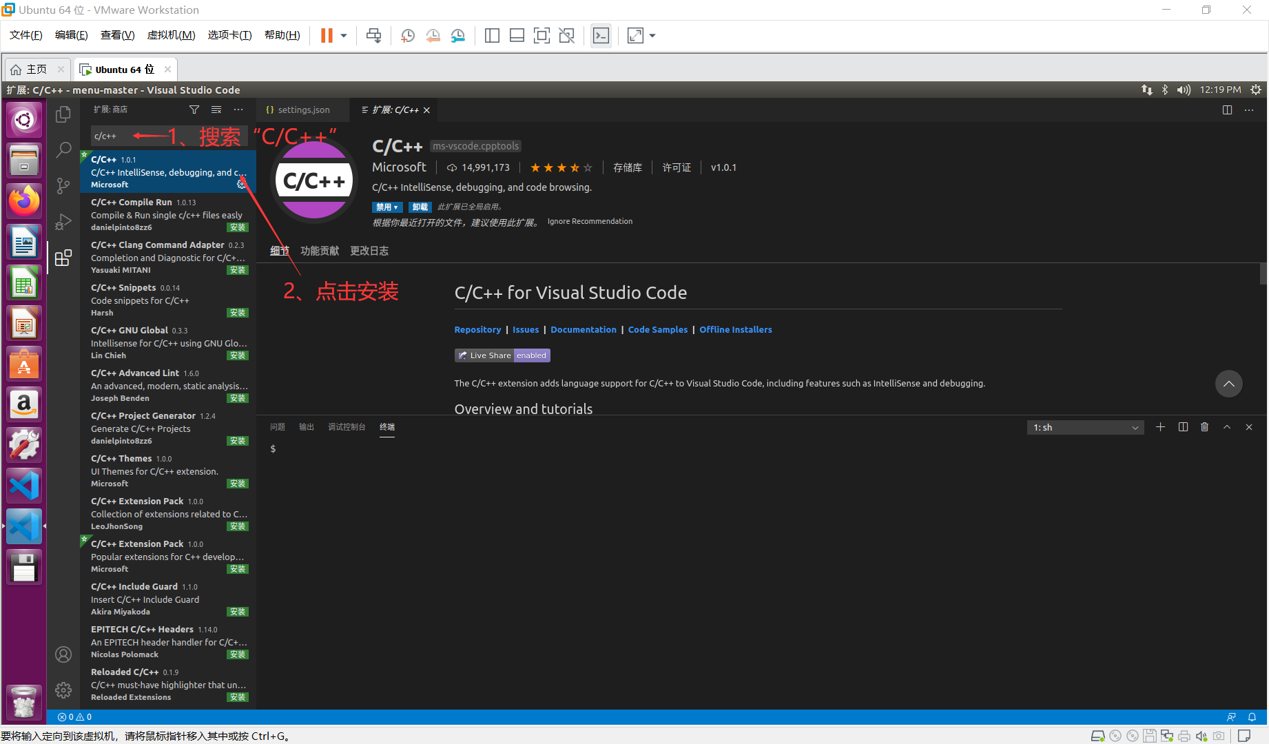Open the VMware 虚拟机(M) menu
The width and height of the screenshot is (1269, 744).
tap(172, 35)
